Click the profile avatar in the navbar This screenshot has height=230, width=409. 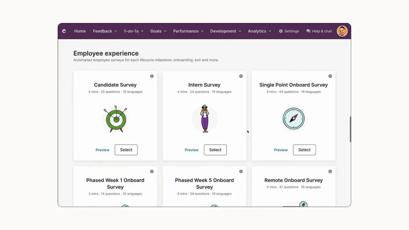[x=342, y=31]
